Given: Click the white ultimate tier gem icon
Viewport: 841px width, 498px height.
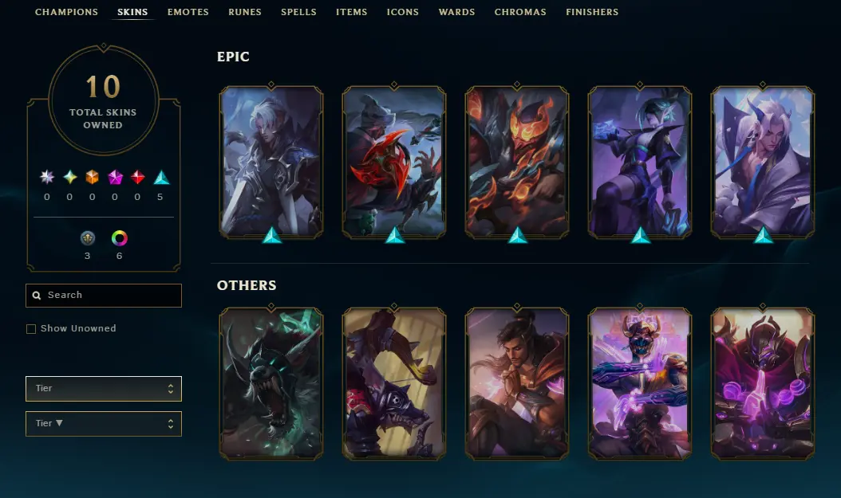Looking at the screenshot, I should (x=47, y=177).
